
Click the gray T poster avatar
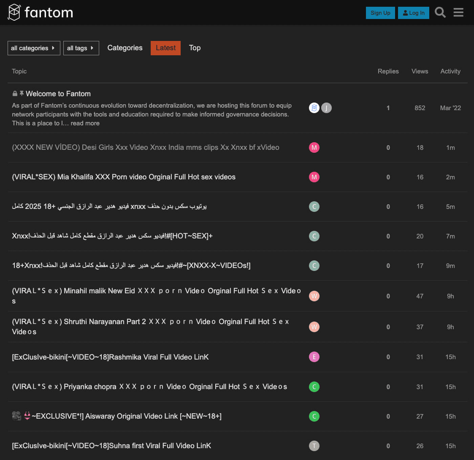point(314,446)
